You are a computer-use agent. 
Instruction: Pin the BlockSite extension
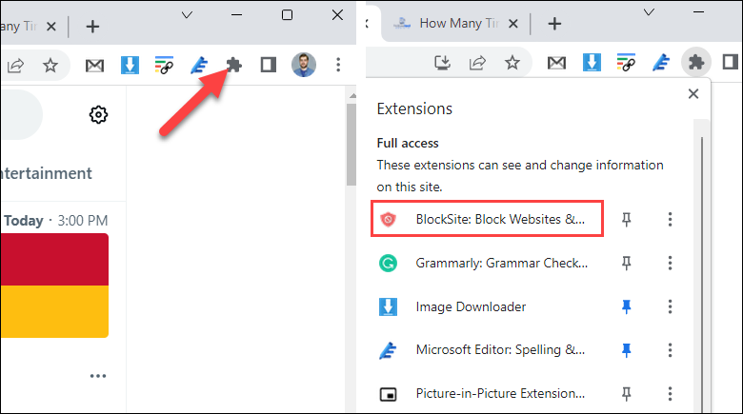click(627, 219)
